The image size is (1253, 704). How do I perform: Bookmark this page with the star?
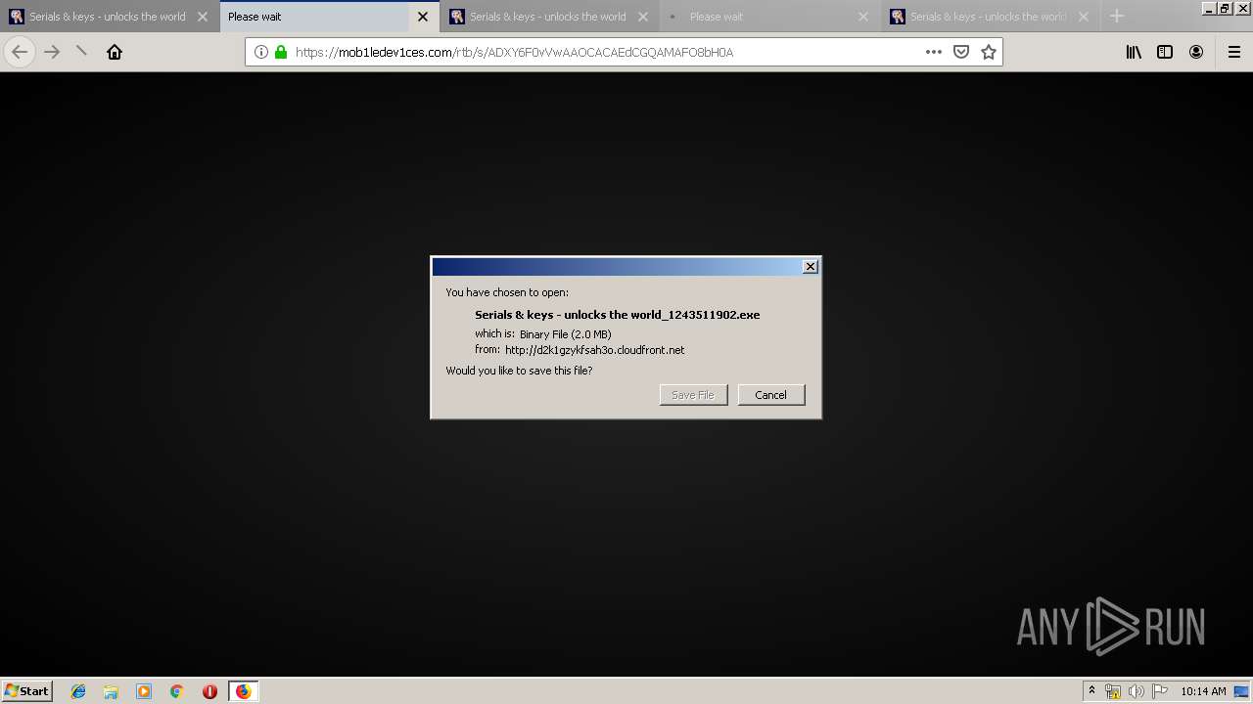click(x=989, y=52)
